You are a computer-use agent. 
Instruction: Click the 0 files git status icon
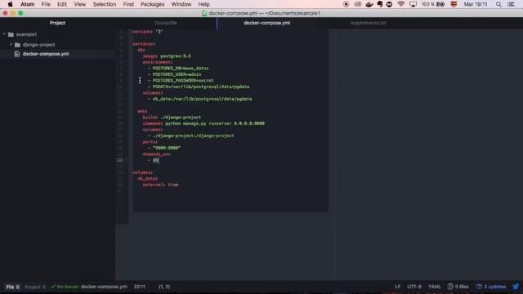[x=450, y=287]
